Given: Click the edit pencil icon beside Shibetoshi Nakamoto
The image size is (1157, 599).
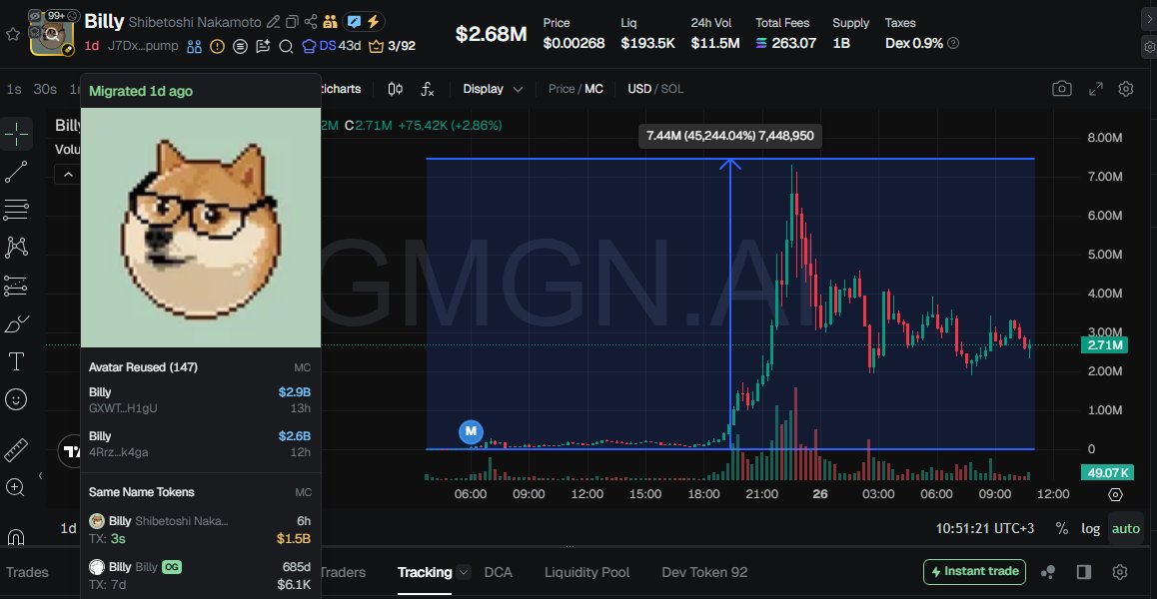Looking at the screenshot, I should click(273, 22).
